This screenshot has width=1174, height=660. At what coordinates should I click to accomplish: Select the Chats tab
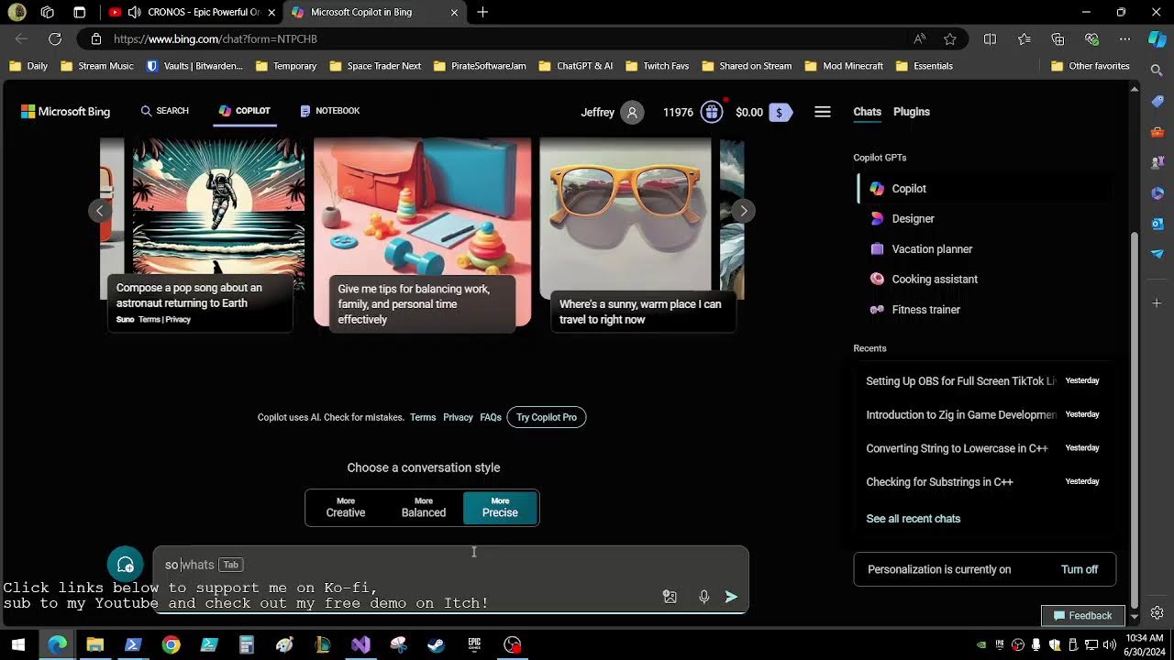867,112
